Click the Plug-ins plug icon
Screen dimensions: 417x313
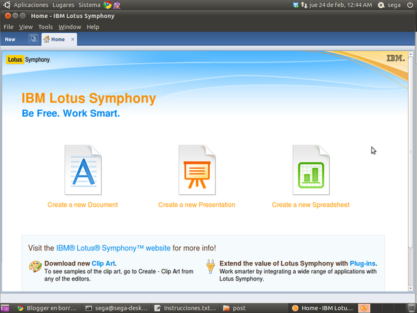tap(210, 267)
